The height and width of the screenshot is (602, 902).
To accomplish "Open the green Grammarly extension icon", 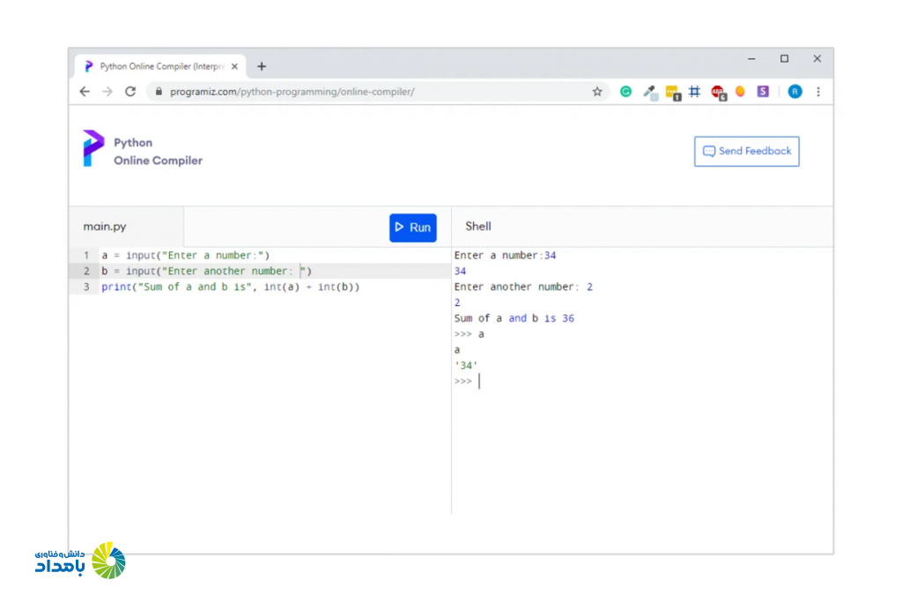I will tap(626, 92).
